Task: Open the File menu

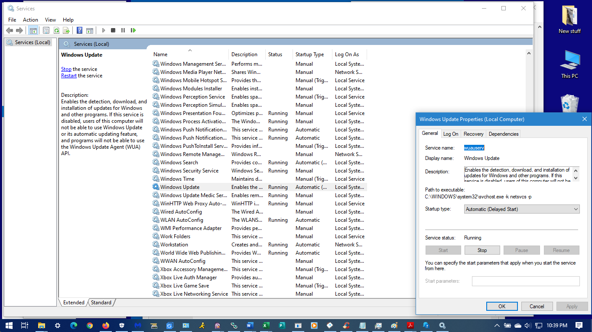Action: click(x=12, y=20)
